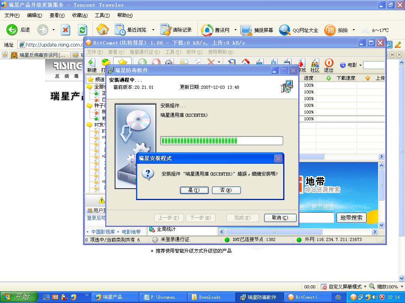Open the browser 帮助(H) menu
Viewport: 405px width, 303px height.
point(125,15)
